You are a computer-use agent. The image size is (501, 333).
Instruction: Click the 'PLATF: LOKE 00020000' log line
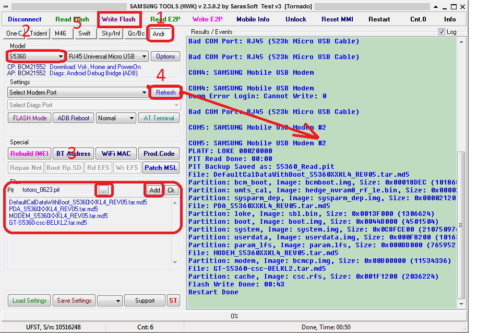(230, 151)
